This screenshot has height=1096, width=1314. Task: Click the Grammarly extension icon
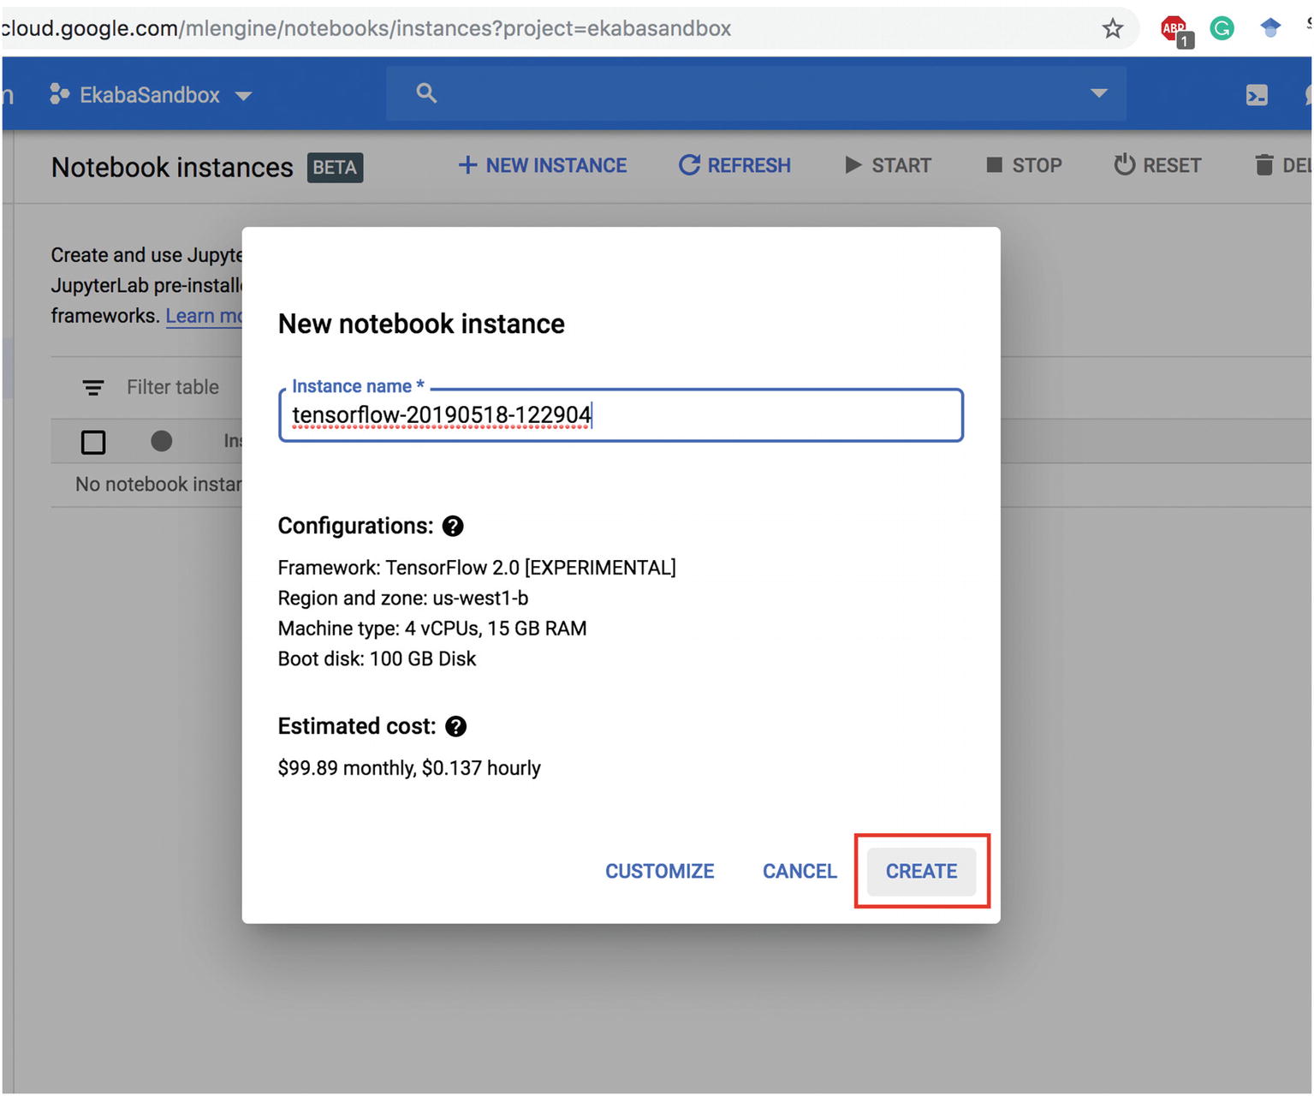tap(1222, 29)
